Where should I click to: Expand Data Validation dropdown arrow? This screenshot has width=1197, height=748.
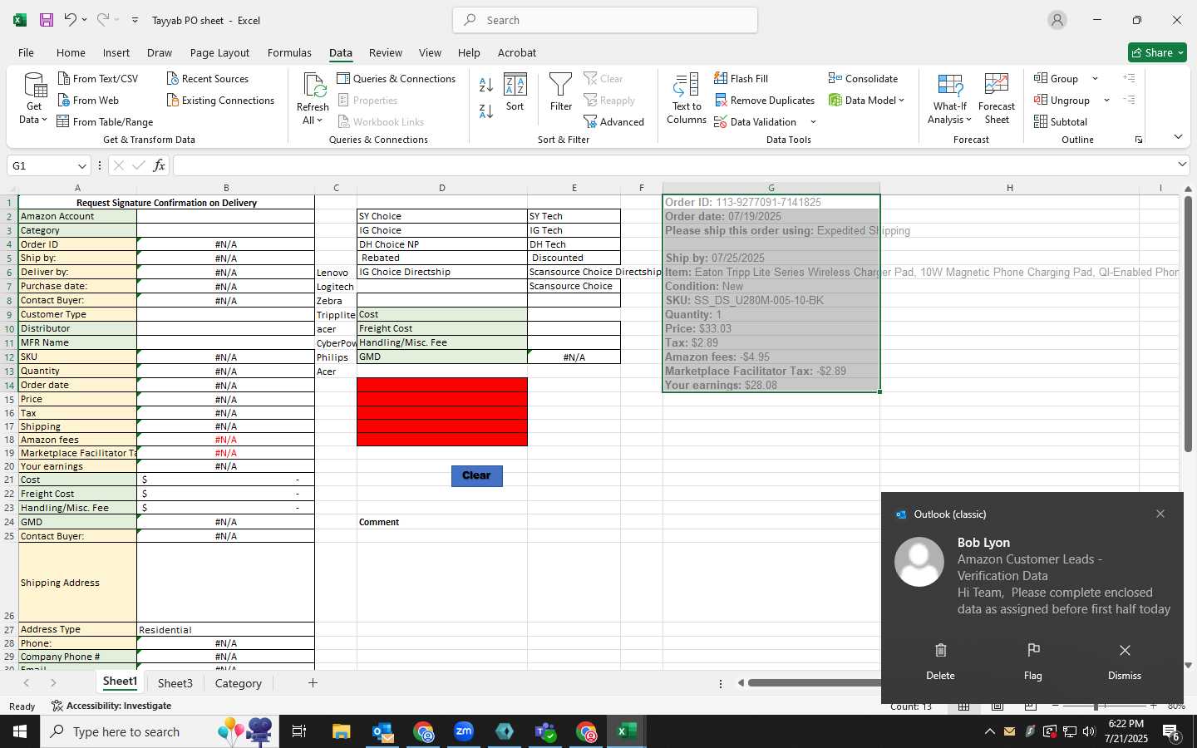coord(813,122)
